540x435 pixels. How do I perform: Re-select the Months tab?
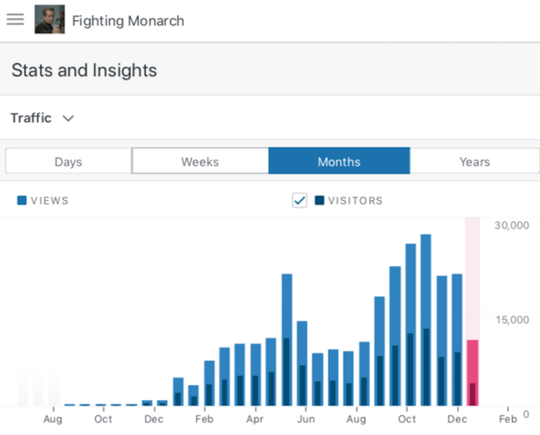coord(339,161)
